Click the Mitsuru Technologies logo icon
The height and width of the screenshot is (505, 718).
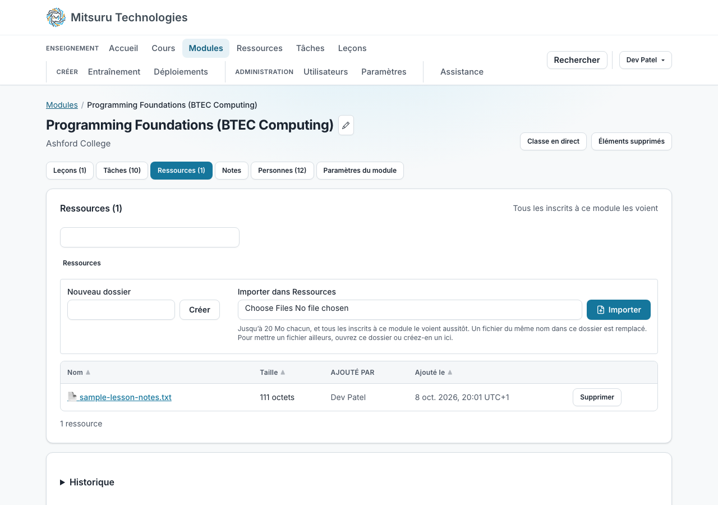click(x=56, y=17)
